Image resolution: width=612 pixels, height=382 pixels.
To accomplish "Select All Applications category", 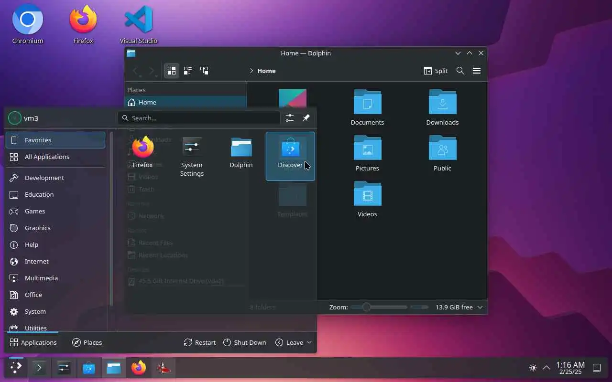I will [55, 157].
